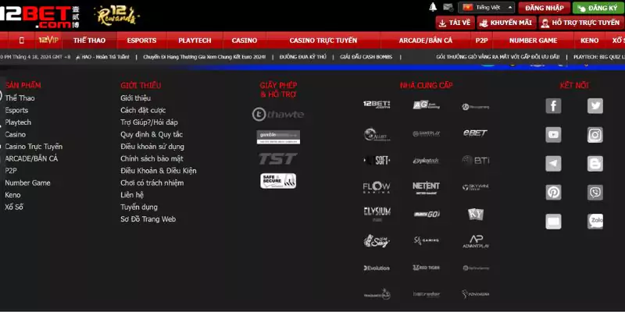Click the mobile phone icon in nav bar

pos(22,41)
